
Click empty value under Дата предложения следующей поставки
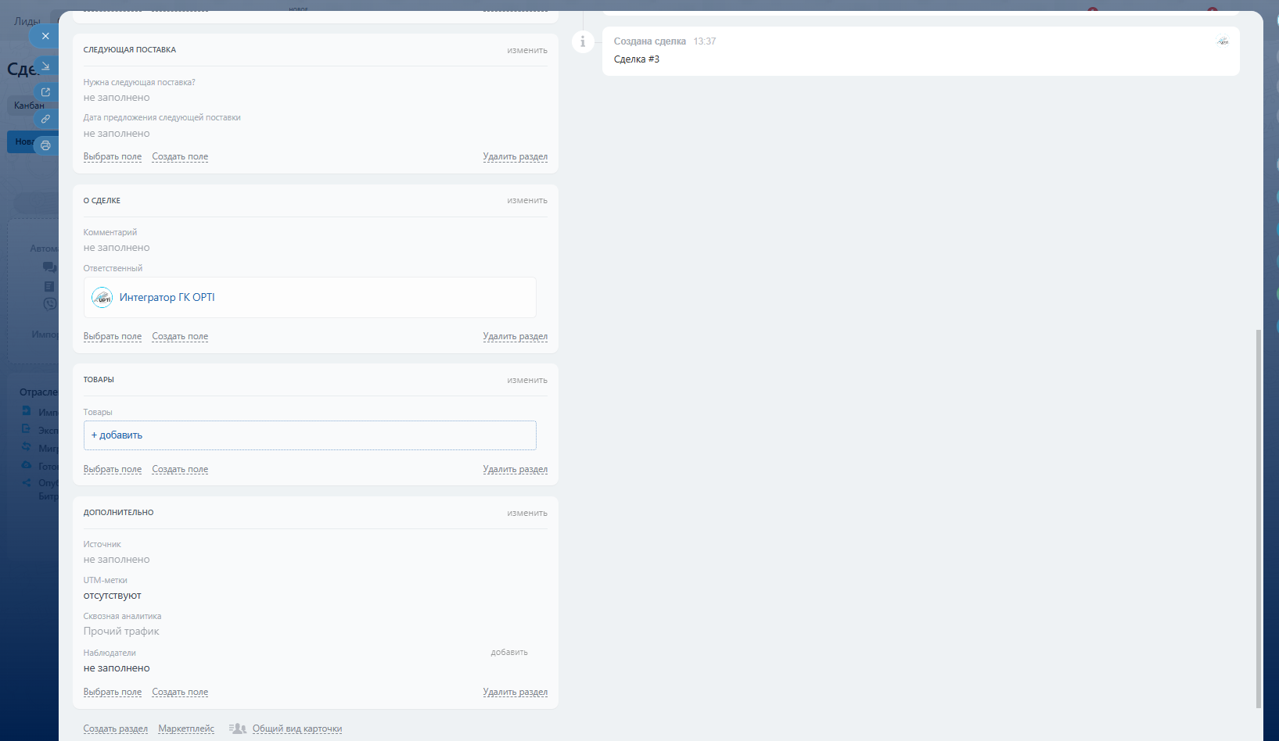(117, 134)
